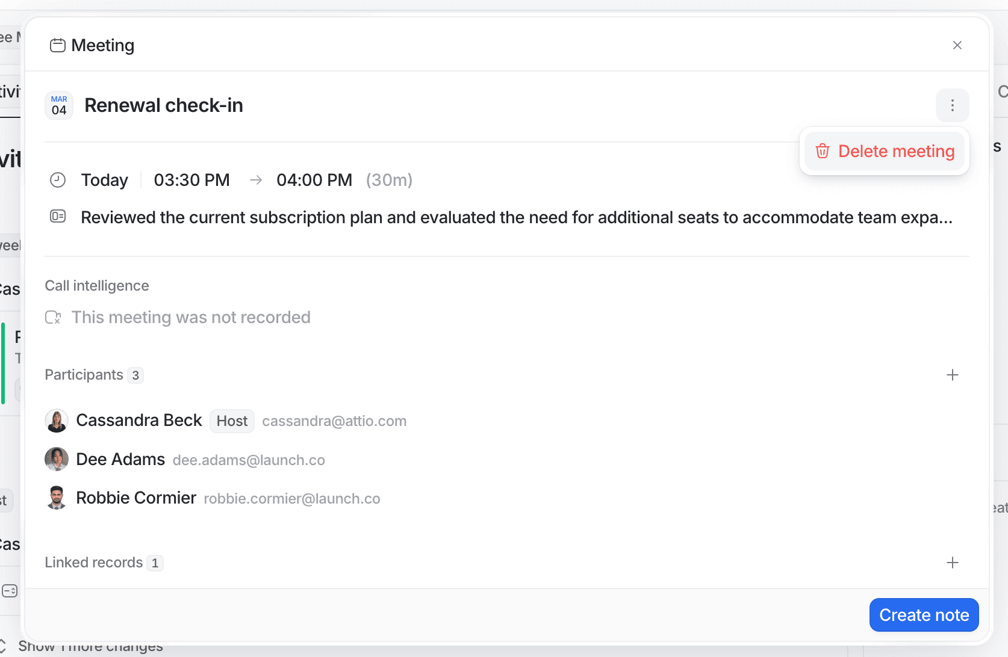Add a participant using the plus icon

click(952, 374)
